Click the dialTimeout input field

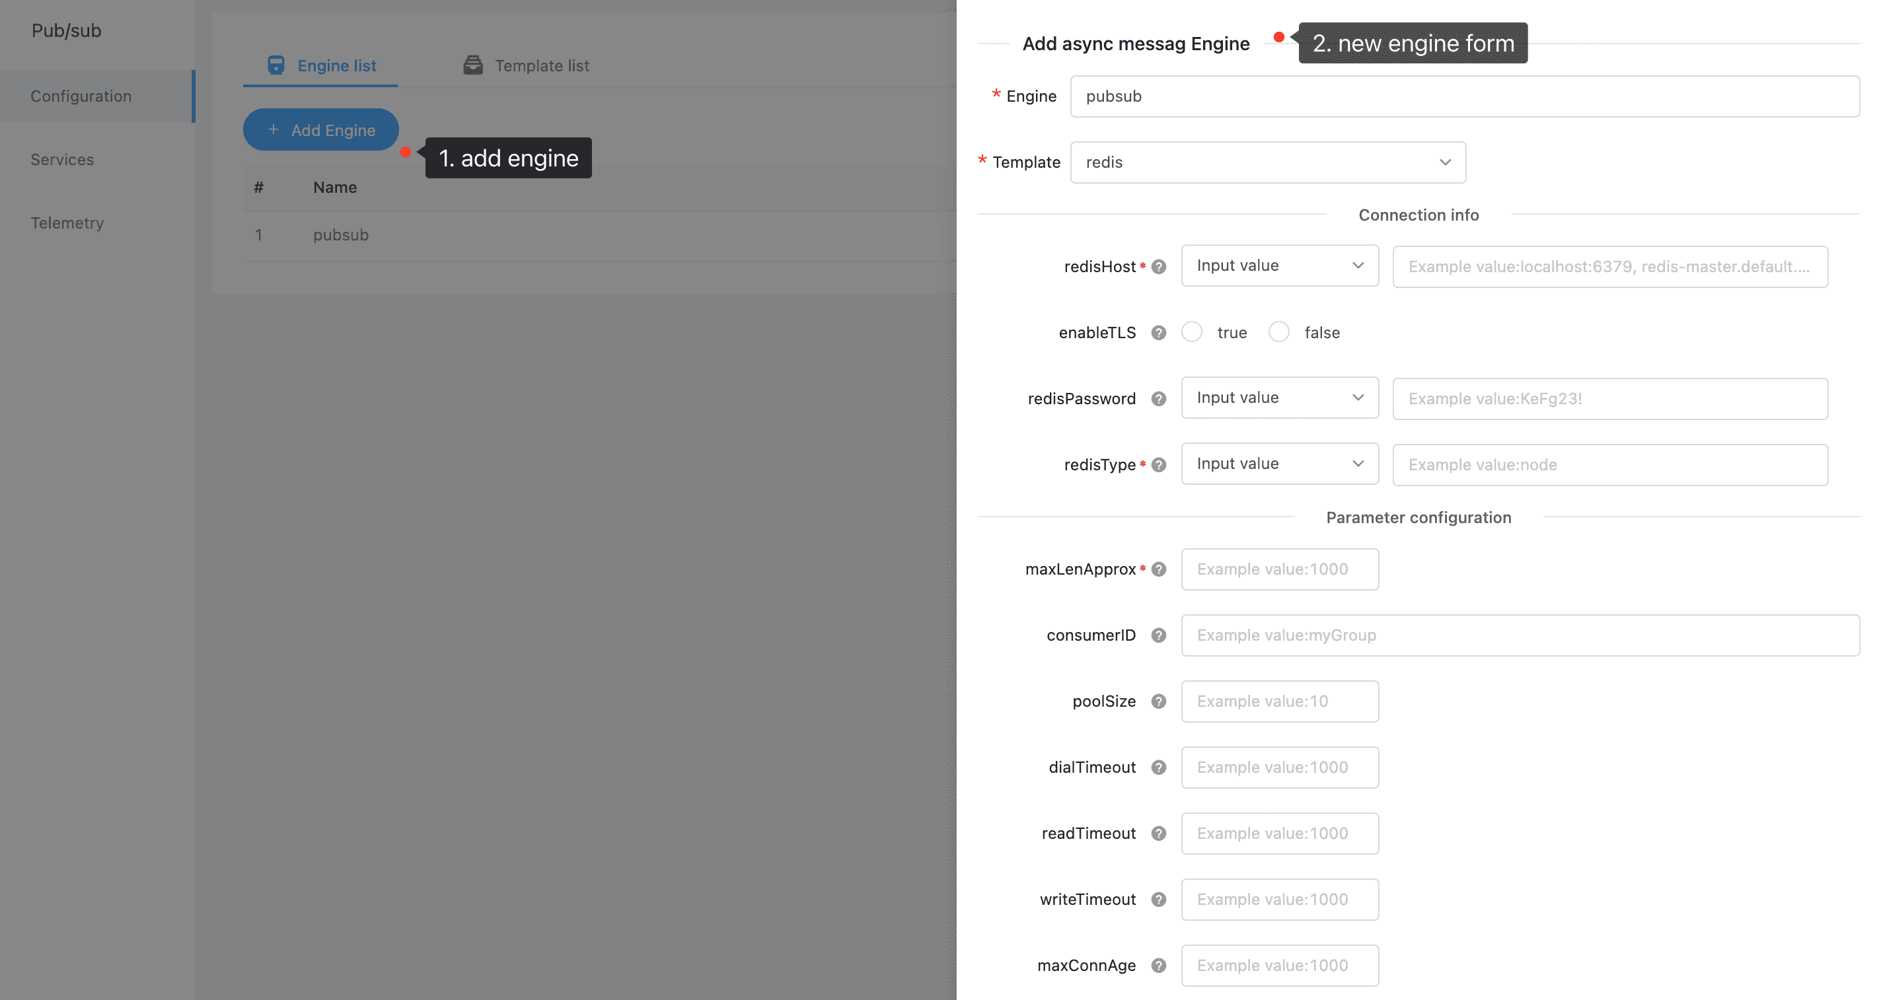click(x=1279, y=768)
